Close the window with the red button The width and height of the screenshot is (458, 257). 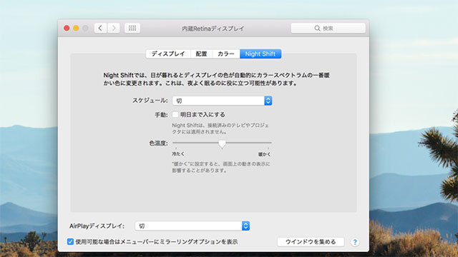click(x=67, y=29)
